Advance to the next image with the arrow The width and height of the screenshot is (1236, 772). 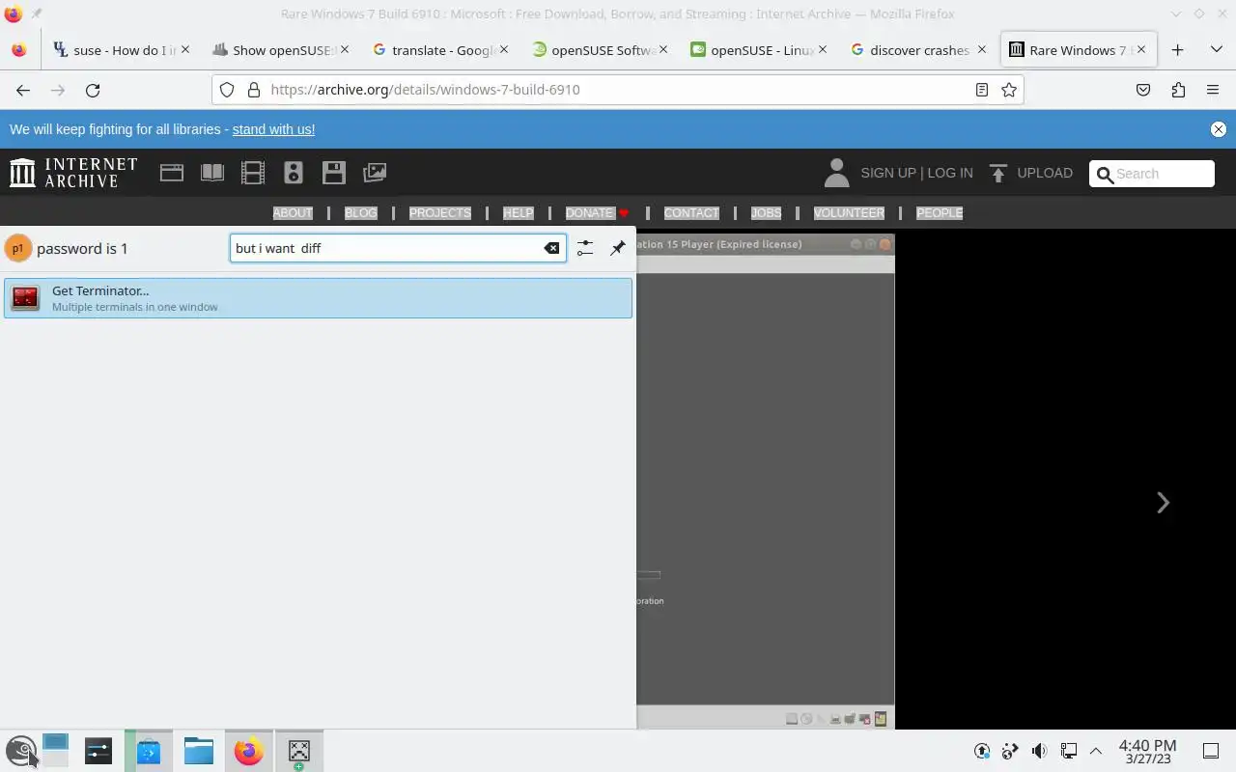pyautogui.click(x=1163, y=502)
